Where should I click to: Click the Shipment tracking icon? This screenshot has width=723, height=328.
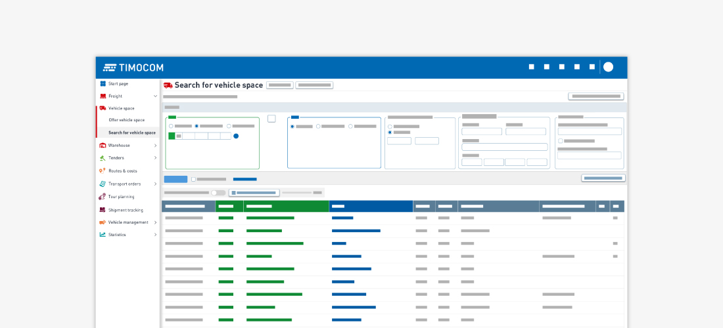pyautogui.click(x=103, y=210)
